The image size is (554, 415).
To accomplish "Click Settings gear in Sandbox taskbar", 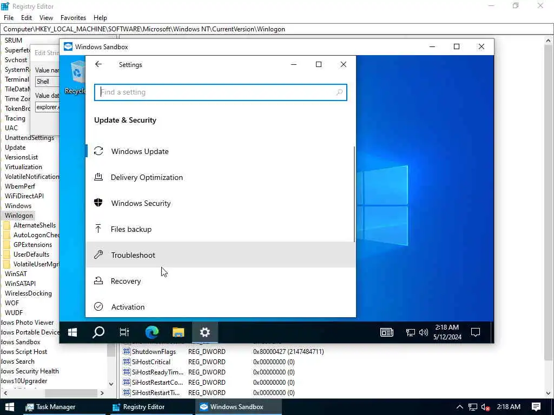I will (205, 332).
